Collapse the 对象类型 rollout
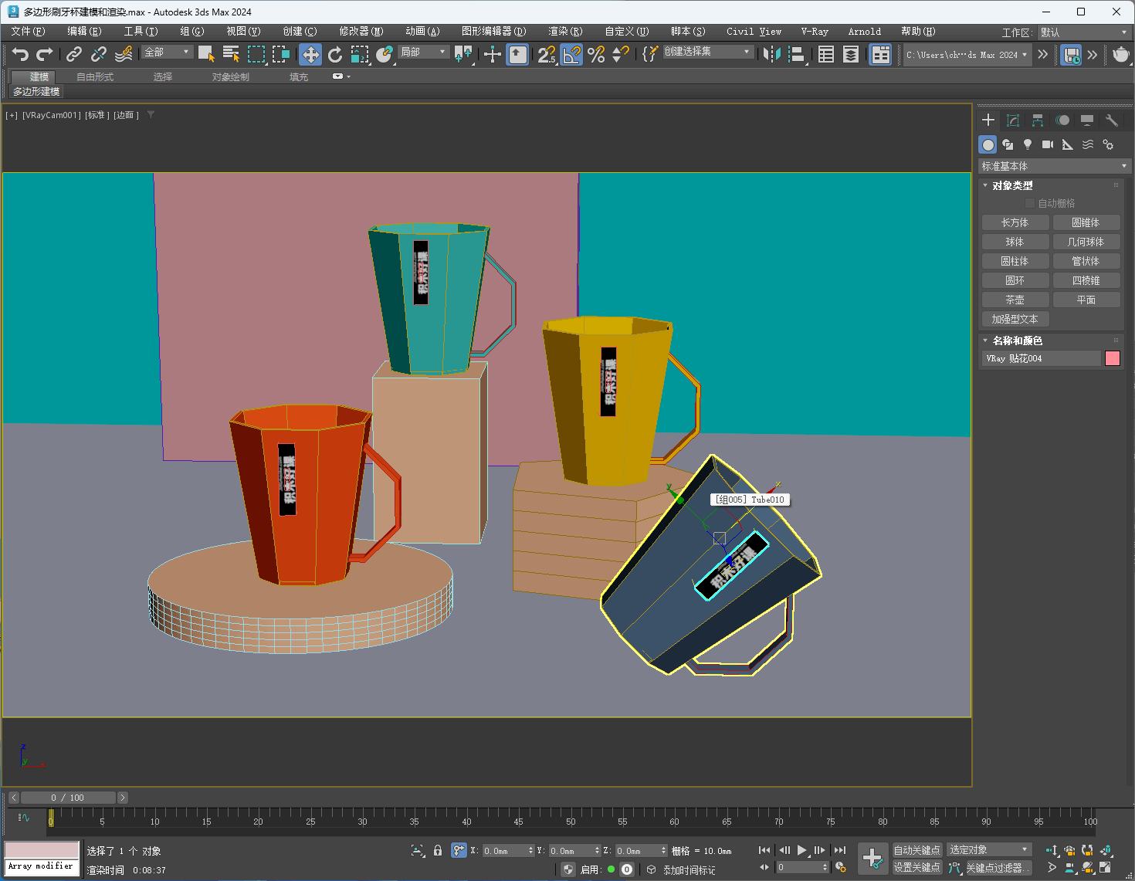The height and width of the screenshot is (881, 1135). (1012, 185)
